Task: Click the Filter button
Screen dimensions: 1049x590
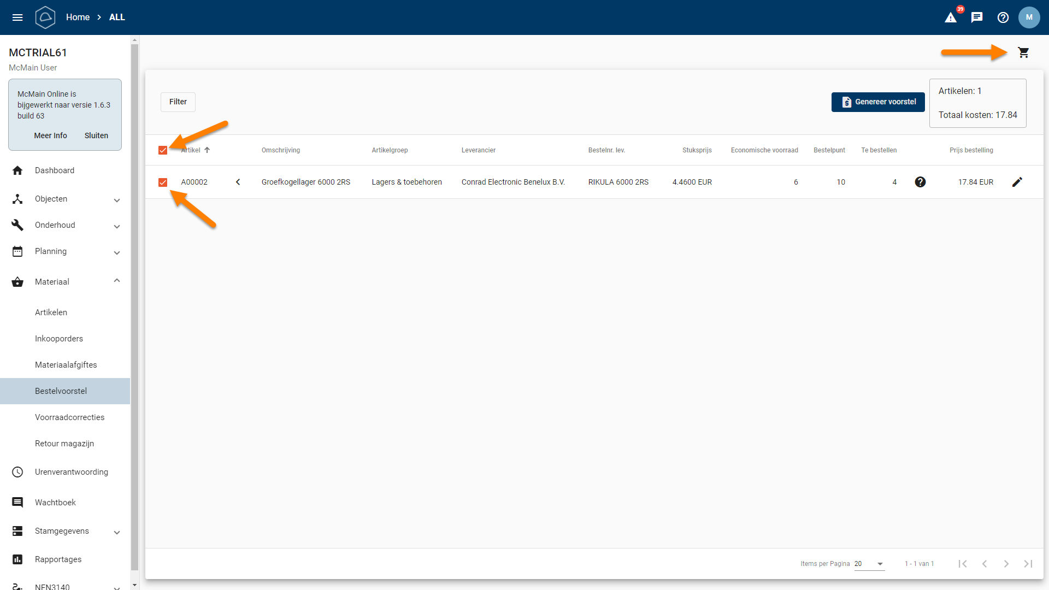Action: pos(178,102)
